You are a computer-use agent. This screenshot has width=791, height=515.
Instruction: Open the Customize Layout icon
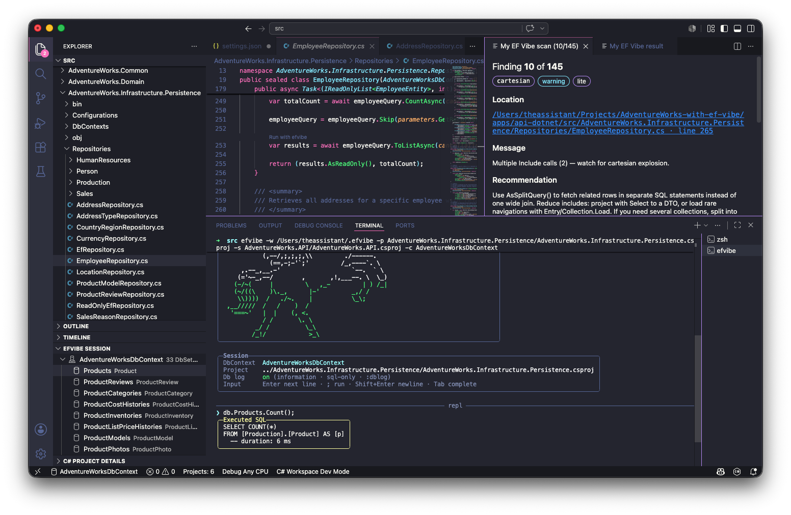711,28
